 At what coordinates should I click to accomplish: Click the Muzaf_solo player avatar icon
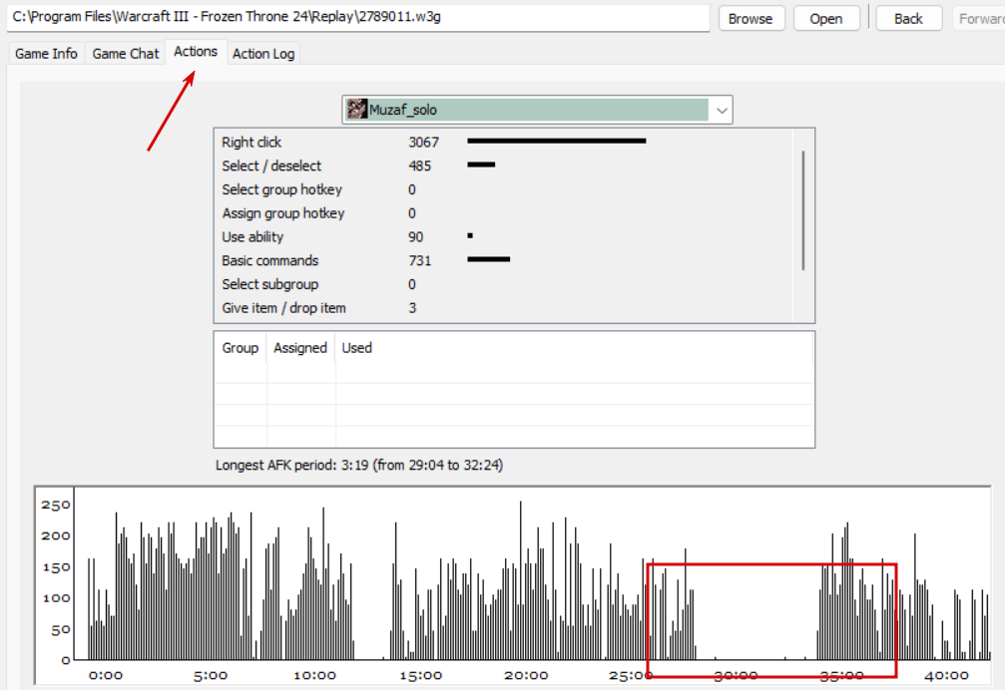pyautogui.click(x=357, y=110)
